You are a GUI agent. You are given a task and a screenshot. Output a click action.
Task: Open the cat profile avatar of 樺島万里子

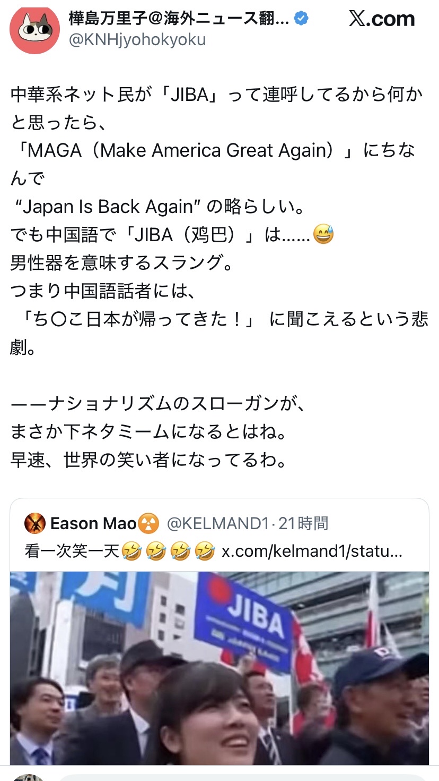click(x=33, y=31)
